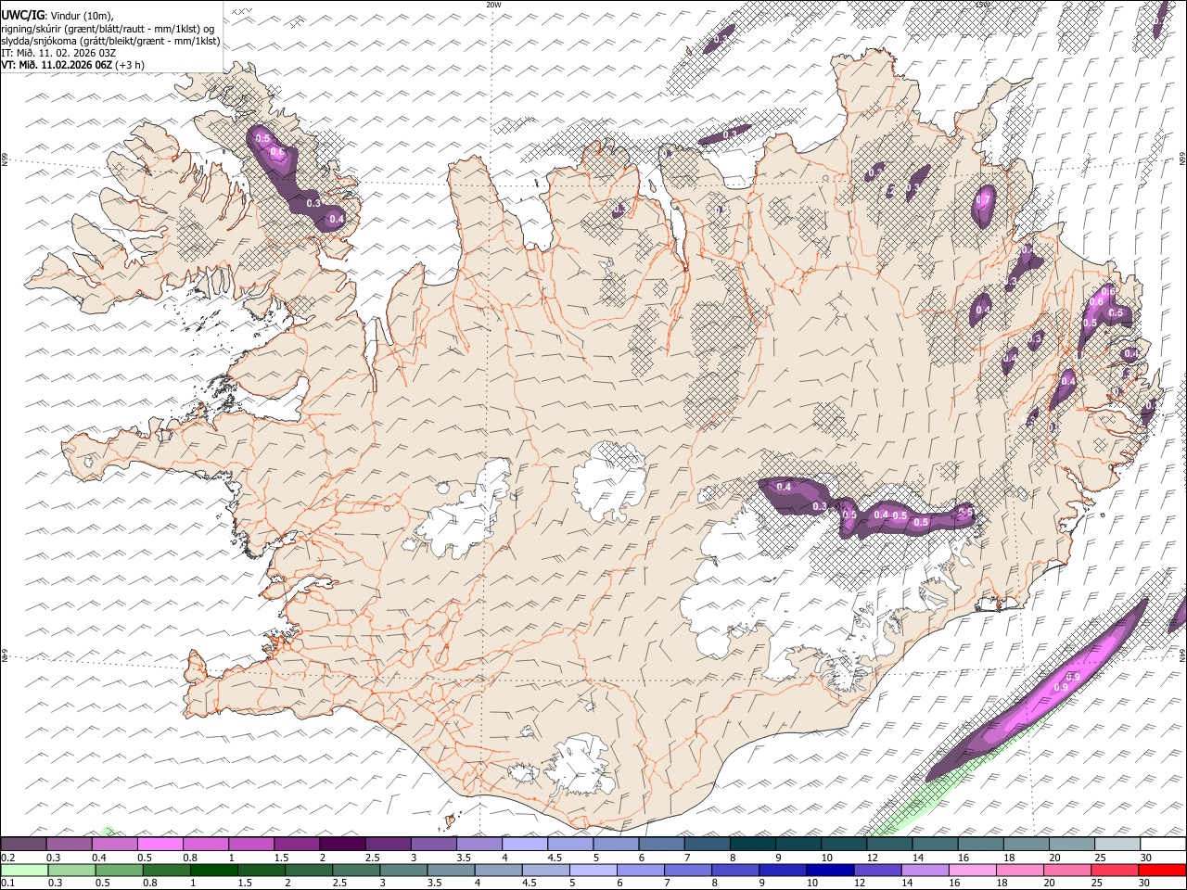Click the 'VT: Mið. 11.02.2026 06Z' valid time
Screen dimensions: 1187x890
point(57,65)
